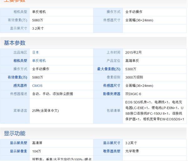Click the 影像处理器 label
This screenshot has height=161, width=188.
(112, 94)
